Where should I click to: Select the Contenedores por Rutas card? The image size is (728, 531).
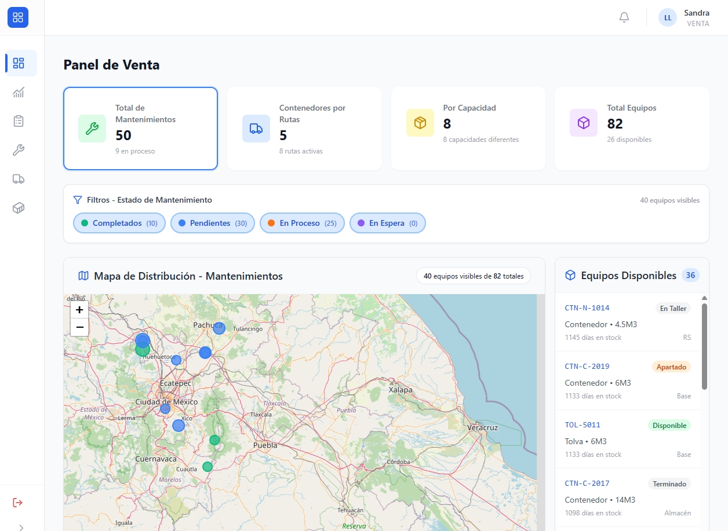click(x=304, y=129)
